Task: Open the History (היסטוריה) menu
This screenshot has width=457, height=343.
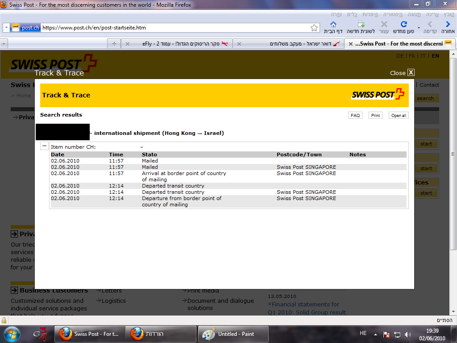Action: [x=393, y=14]
